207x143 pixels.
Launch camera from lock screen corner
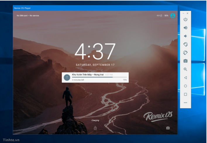(168, 128)
